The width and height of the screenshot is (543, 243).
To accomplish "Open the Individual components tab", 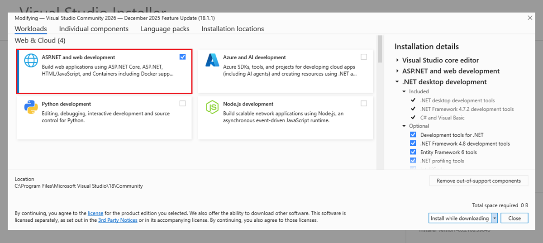I will tap(94, 29).
